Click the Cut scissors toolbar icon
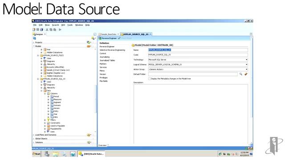The height and width of the screenshot is (160, 285). pos(47,30)
